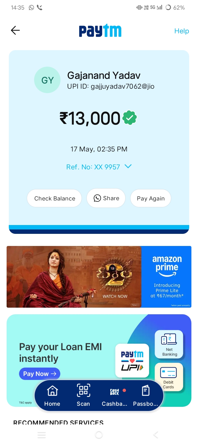Tap the GY profile avatar circle

coord(47,80)
